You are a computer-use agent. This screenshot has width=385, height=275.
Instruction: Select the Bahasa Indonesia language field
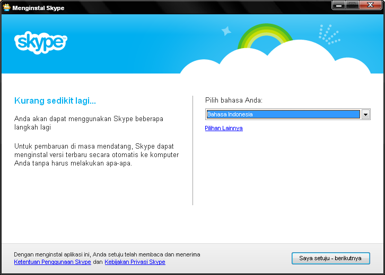[288, 114]
